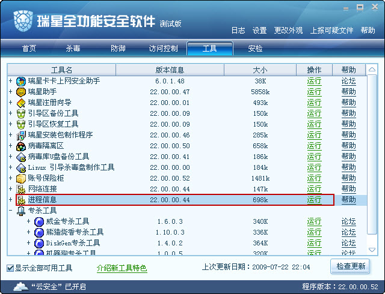385x294 pixels.
Task: Select the 网络连接 row name
Action: pyautogui.click(x=43, y=189)
